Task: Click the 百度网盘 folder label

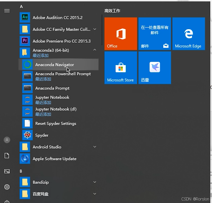Action: [40, 194]
